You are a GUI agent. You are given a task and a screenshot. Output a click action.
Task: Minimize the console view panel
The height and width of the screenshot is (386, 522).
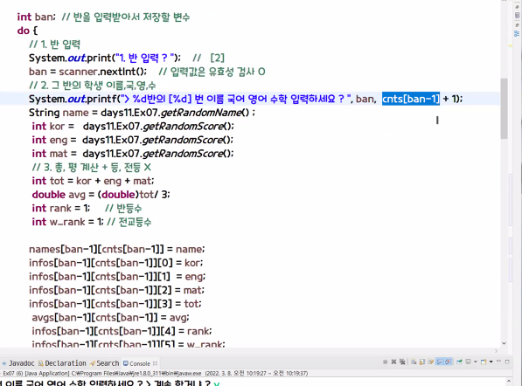498,361
